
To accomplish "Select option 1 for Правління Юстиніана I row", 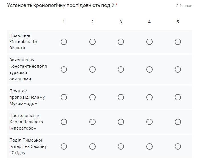I will [64, 42].
